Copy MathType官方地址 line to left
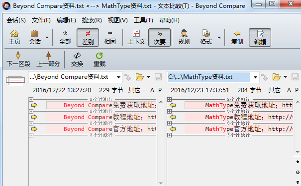The height and width of the screenshot is (186, 301). click(173, 129)
